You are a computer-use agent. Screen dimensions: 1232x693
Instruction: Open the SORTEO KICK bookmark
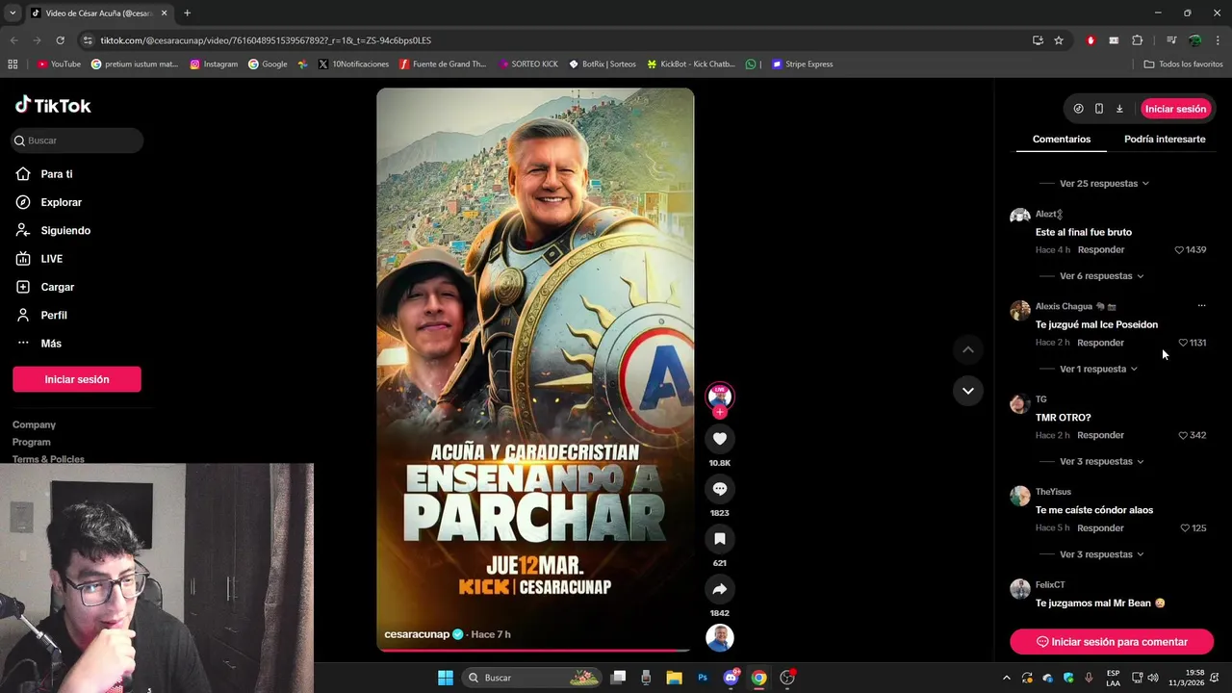527,64
